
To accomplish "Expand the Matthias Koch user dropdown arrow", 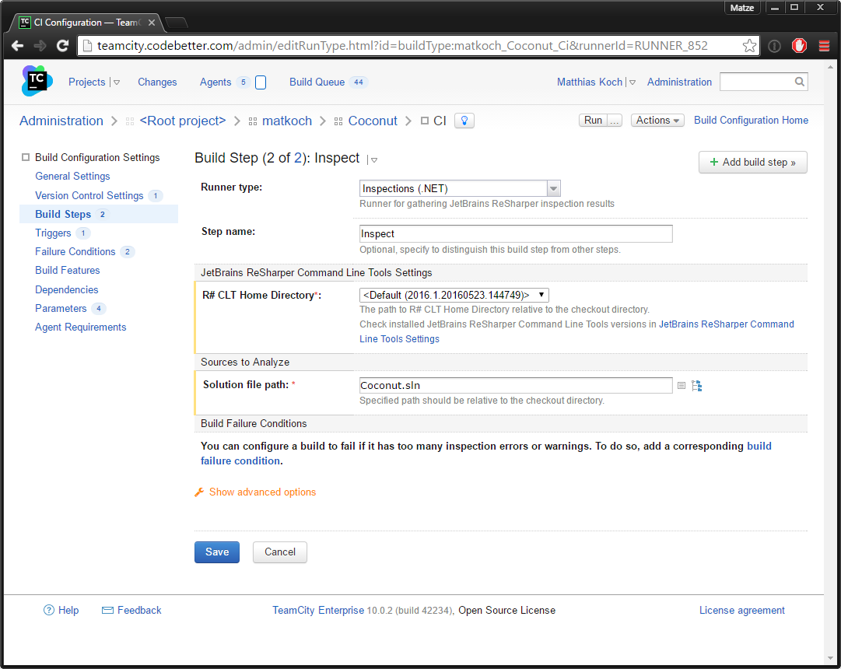I will point(633,82).
